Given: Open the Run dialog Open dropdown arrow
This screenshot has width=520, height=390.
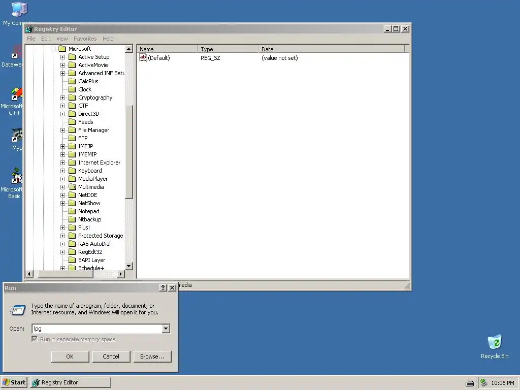Looking at the screenshot, I should [x=166, y=329].
